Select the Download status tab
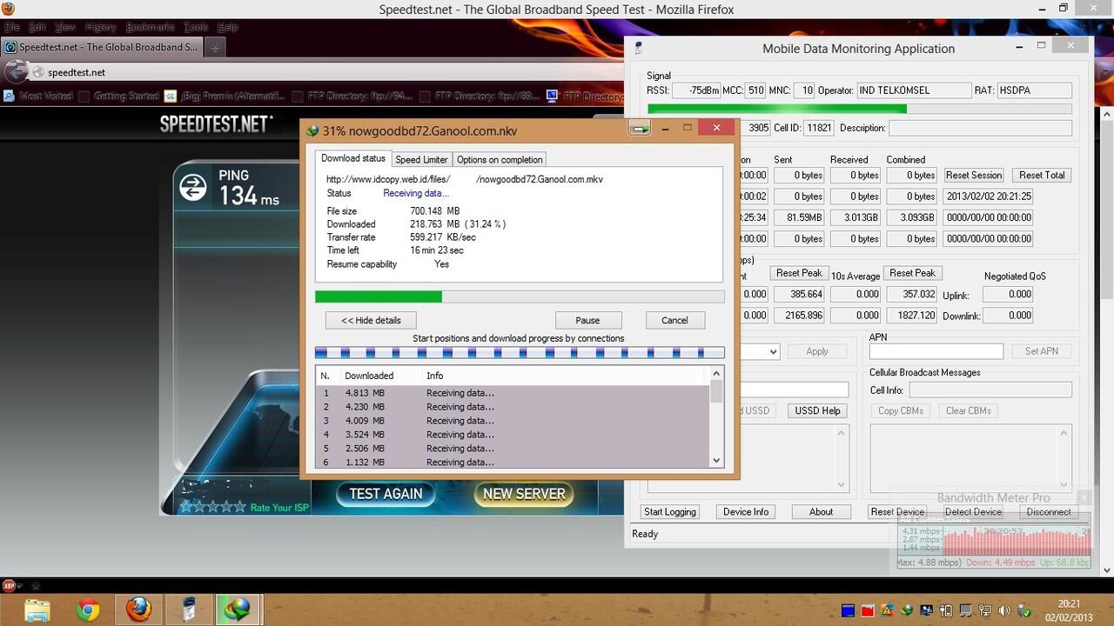The width and height of the screenshot is (1114, 626). click(353, 158)
